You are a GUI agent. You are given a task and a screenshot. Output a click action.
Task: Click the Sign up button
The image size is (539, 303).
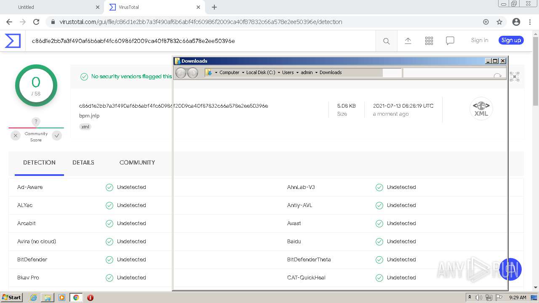(x=511, y=40)
